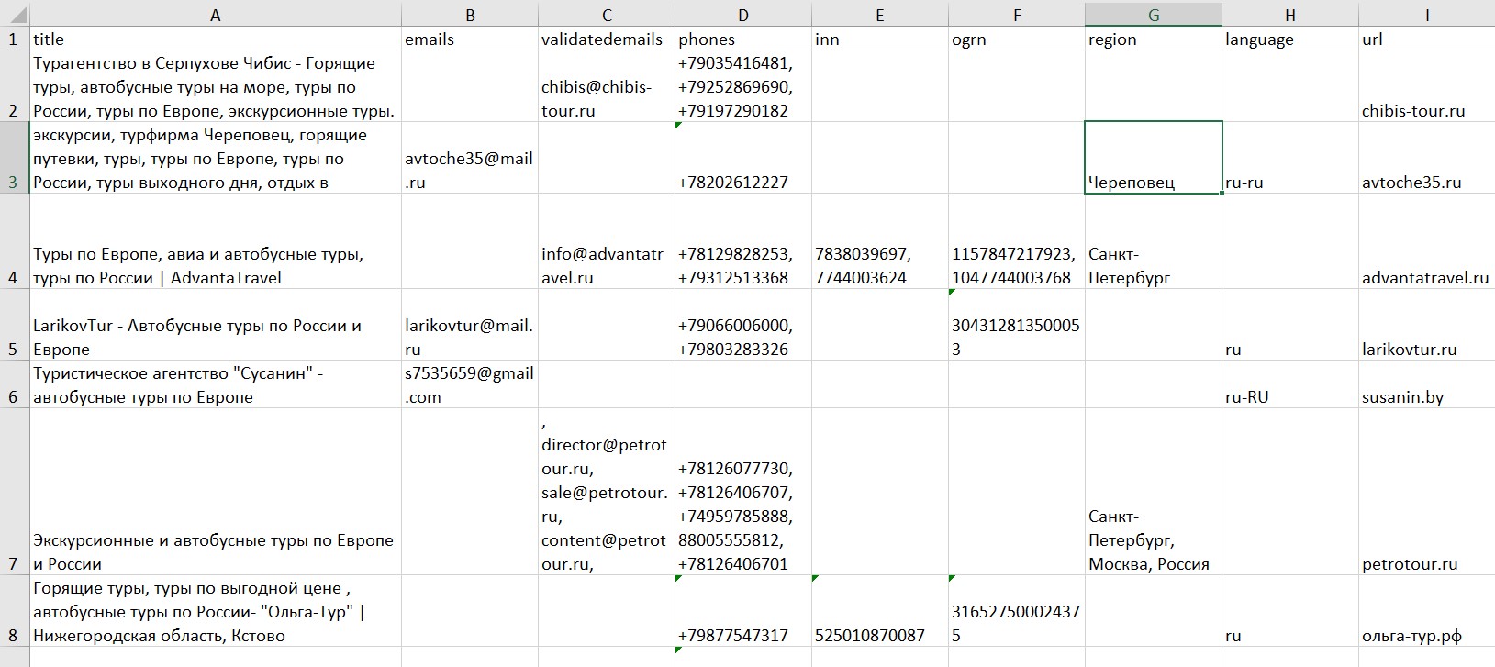The height and width of the screenshot is (667, 1495).
Task: Select column B header
Action: (x=470, y=14)
